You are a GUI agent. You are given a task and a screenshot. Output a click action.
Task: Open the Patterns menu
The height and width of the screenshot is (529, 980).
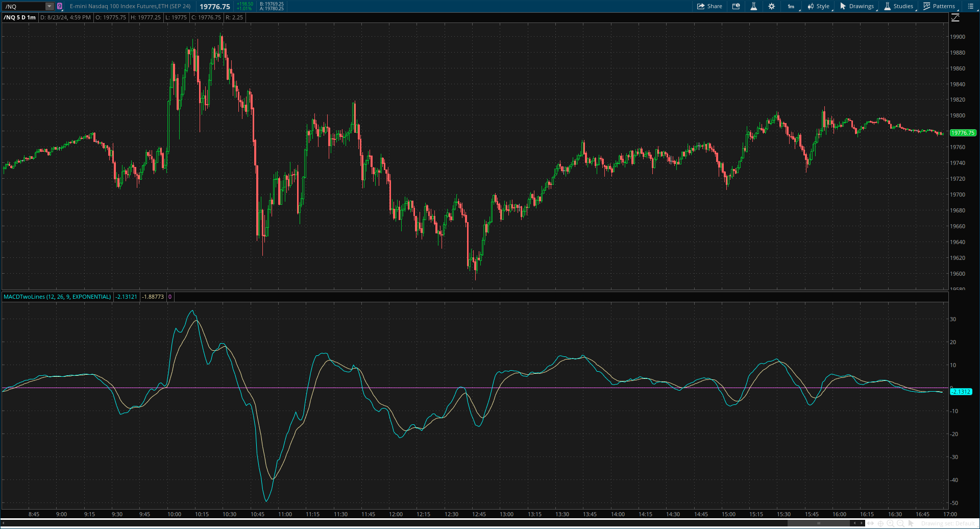(939, 6)
